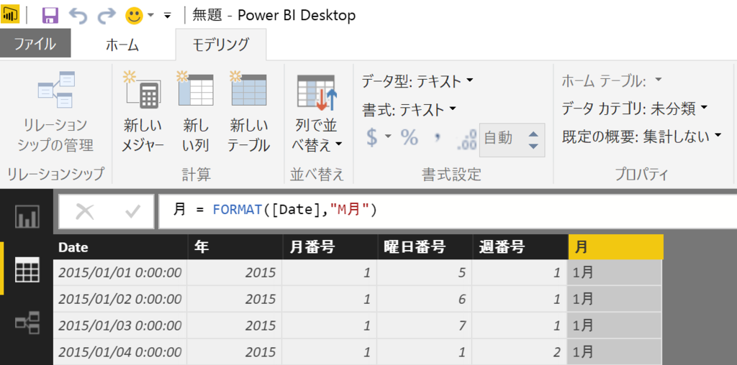Click cell 2015/01/04 0:00:00
Viewport: 737px width, 365px height.
tap(120, 351)
